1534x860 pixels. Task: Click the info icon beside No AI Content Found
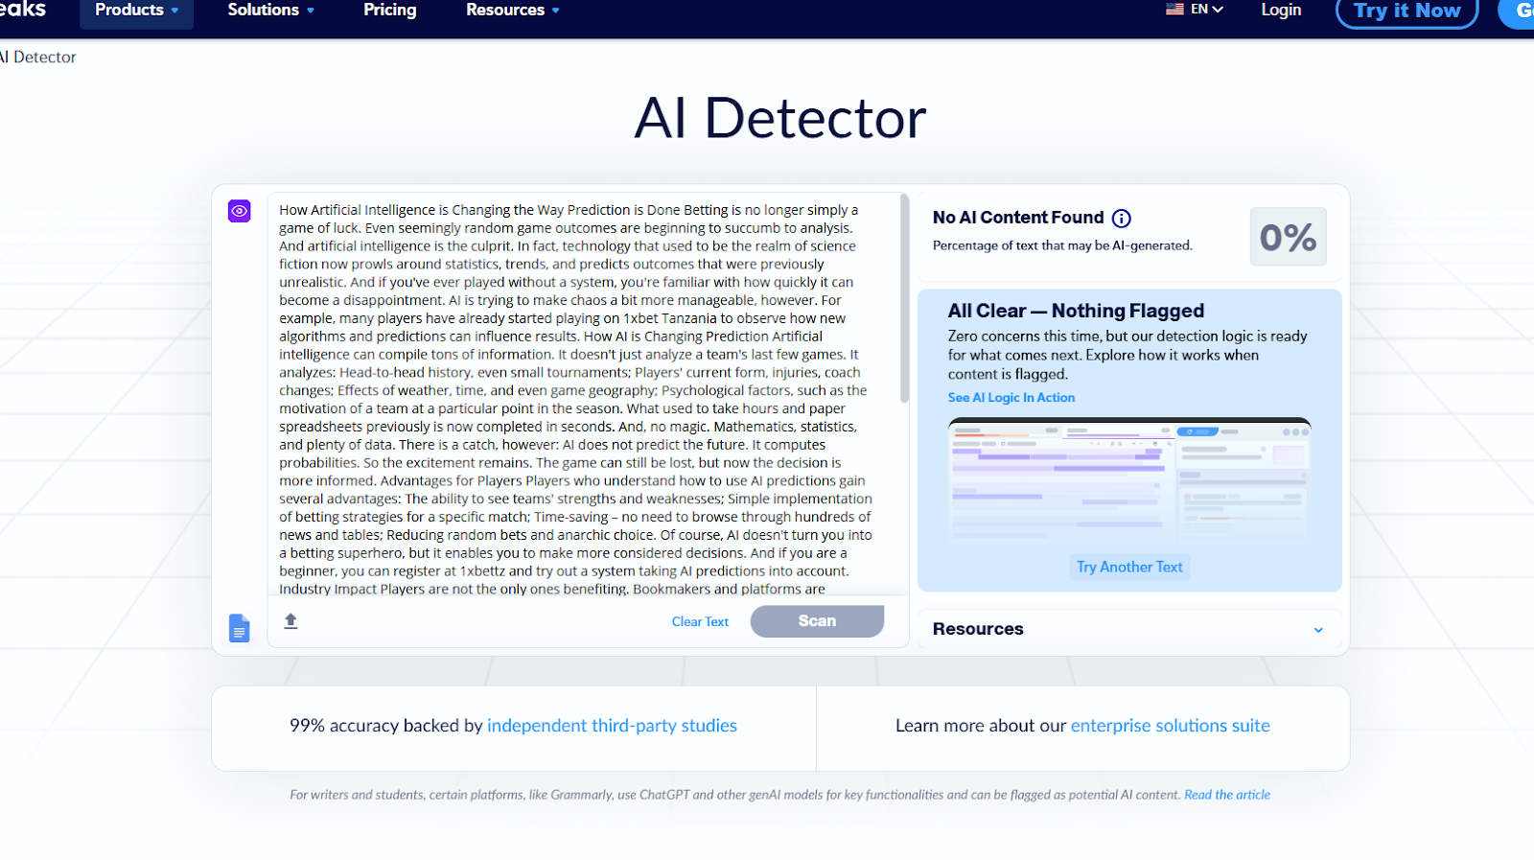pos(1121,219)
